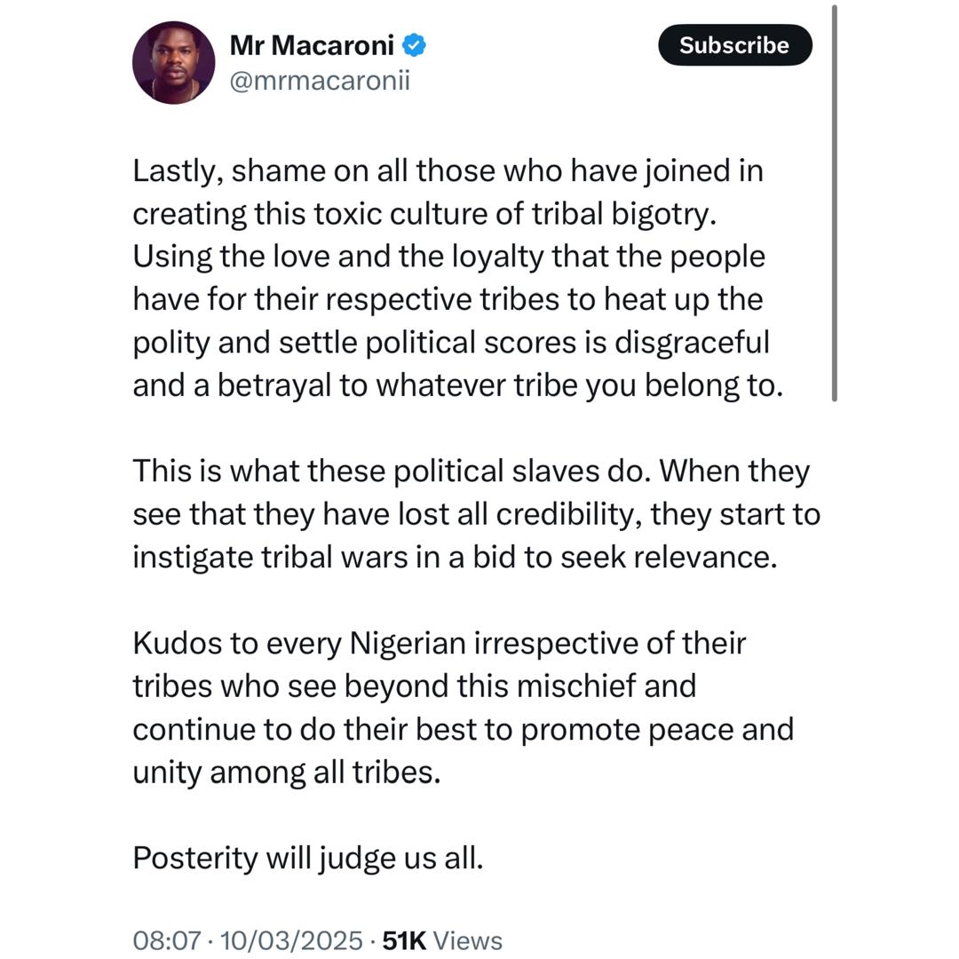Click the Subscribe button

tap(734, 45)
